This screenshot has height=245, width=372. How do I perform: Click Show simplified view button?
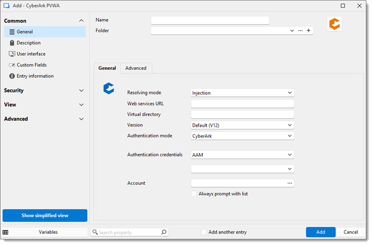tap(45, 216)
